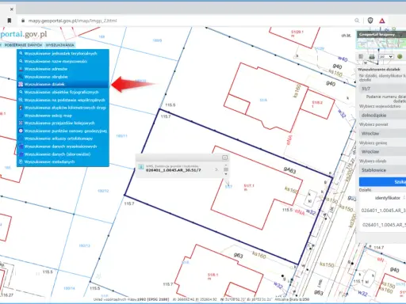This screenshot has height=304, width=406.
Task: Click icon next to 'Wyszukiwanie metadanych'
Action: tap(21, 161)
